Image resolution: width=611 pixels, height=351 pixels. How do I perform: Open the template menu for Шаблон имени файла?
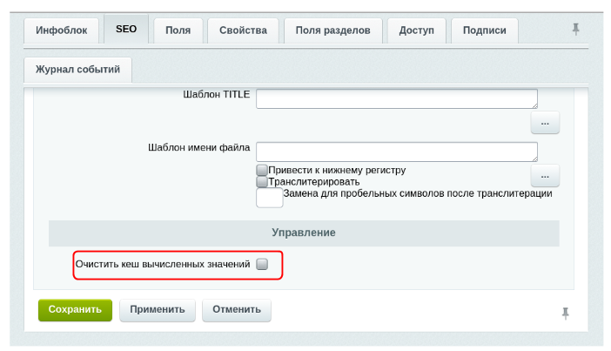(x=545, y=176)
